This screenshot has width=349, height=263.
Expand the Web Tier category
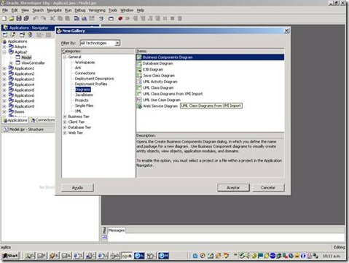click(x=65, y=133)
